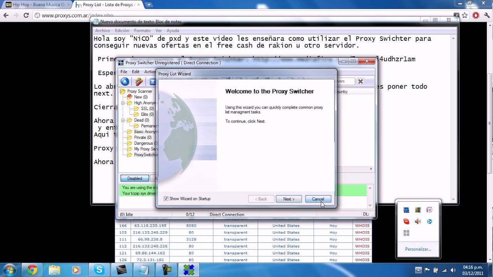
Task: Click Cancel in the Proxy List Wizard
Action: 318,199
